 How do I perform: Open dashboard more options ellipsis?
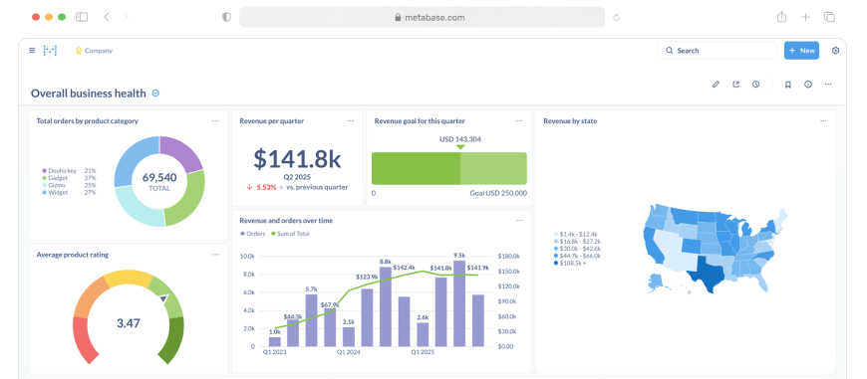(828, 85)
